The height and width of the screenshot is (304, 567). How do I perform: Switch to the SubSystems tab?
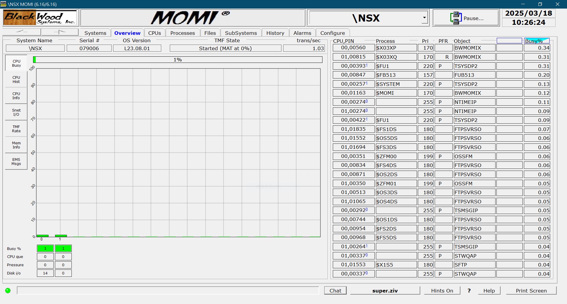(241, 33)
